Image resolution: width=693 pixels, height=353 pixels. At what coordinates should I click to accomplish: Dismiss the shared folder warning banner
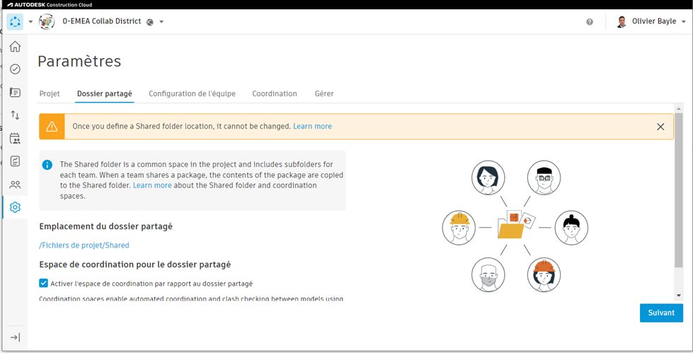click(x=660, y=127)
